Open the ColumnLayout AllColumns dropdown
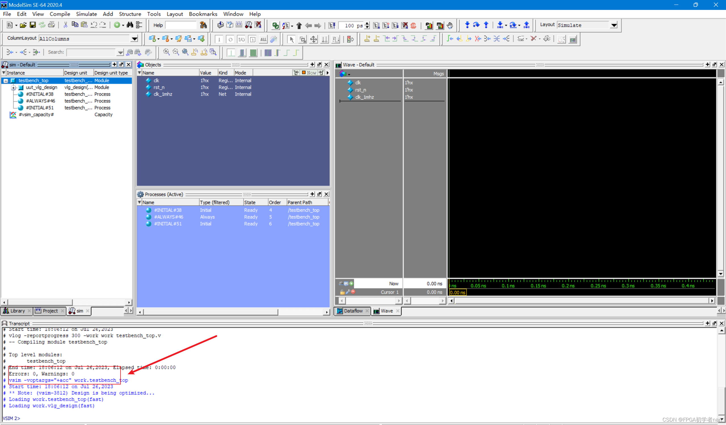 click(x=134, y=39)
